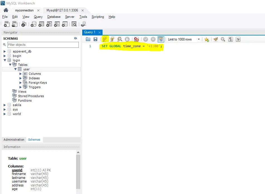Create a new table icon
The image size is (265, 194).
point(41,24)
